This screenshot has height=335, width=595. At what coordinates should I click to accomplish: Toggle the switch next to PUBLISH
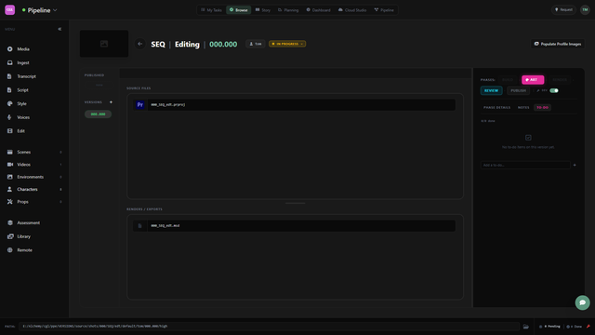554,91
